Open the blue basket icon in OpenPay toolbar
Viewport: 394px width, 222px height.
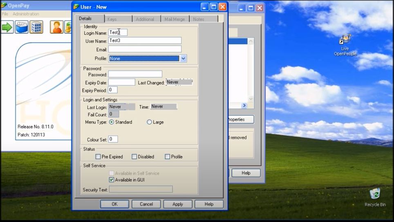(x=22, y=27)
